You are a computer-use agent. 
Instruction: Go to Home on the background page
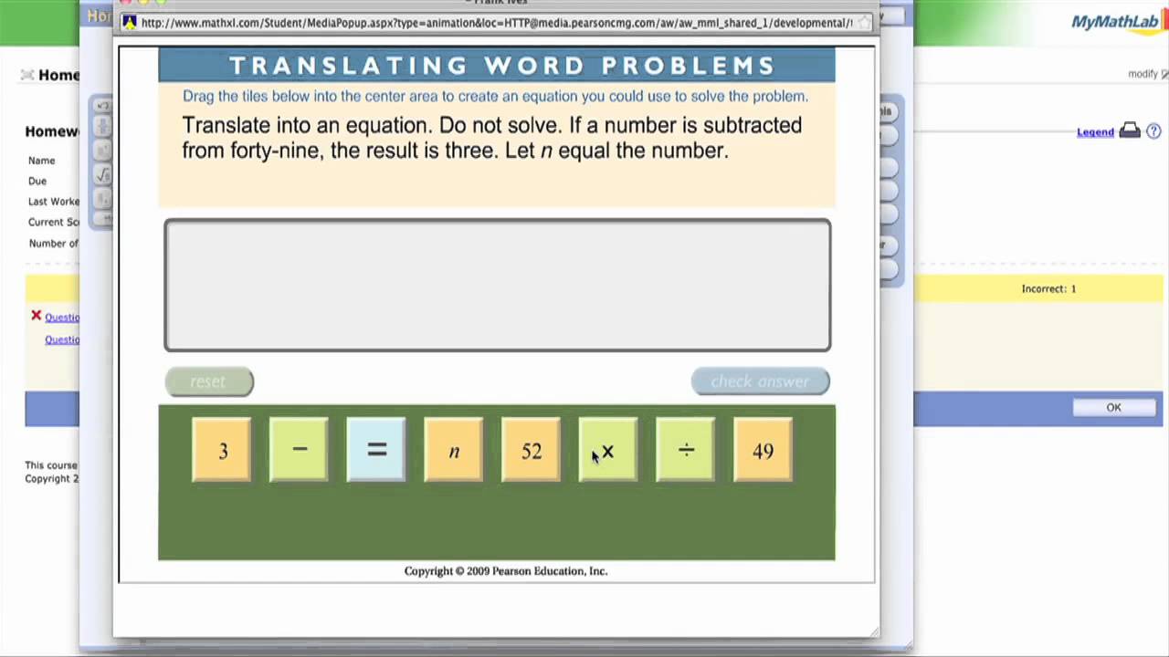[x=58, y=76]
